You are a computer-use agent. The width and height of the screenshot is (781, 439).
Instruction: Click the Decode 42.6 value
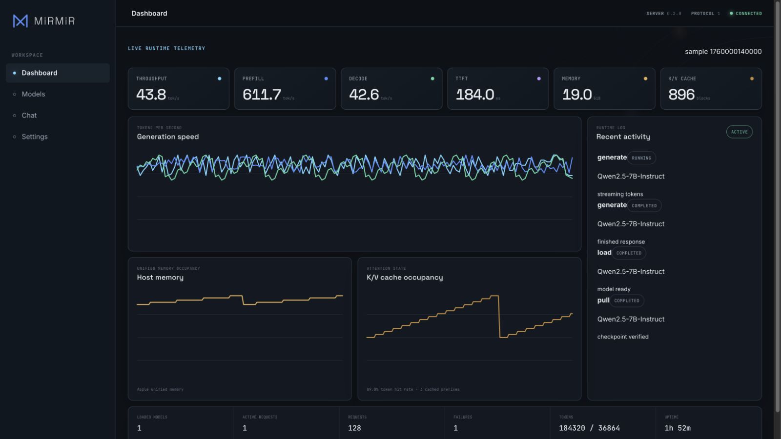pos(364,94)
